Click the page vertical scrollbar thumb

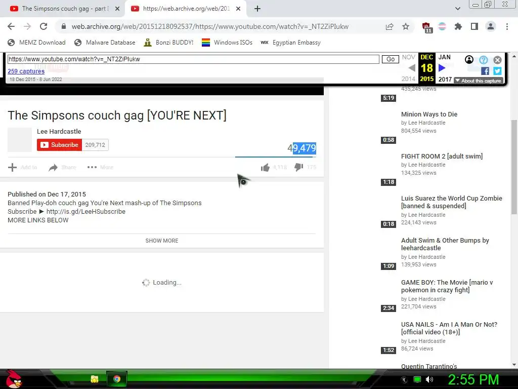click(514, 167)
